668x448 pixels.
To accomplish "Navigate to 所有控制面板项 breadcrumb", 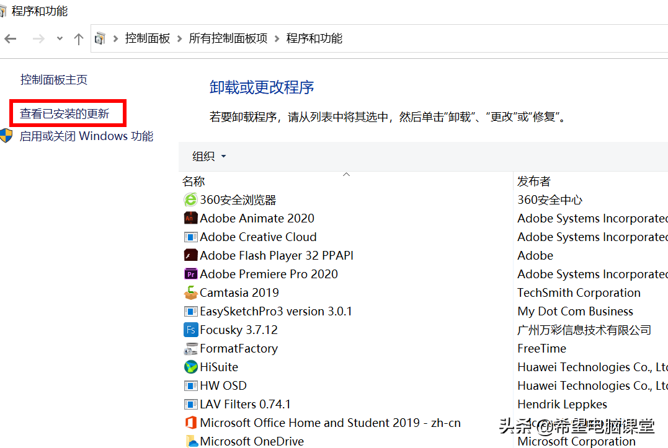I will (x=228, y=38).
